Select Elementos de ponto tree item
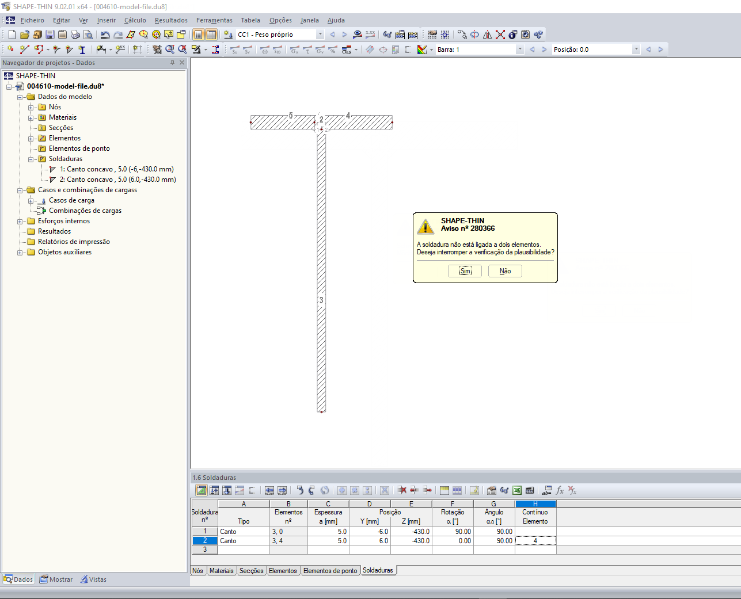The width and height of the screenshot is (741, 599). [x=79, y=148]
